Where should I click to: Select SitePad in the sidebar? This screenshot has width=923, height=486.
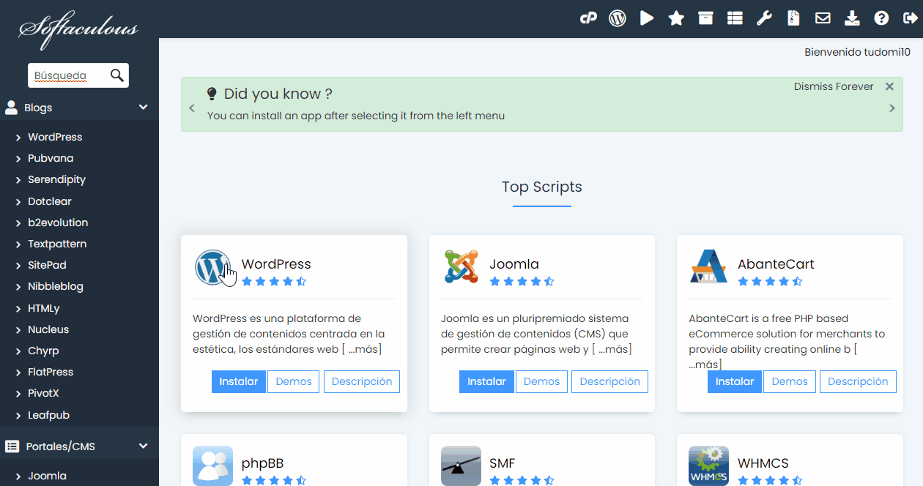(x=47, y=265)
